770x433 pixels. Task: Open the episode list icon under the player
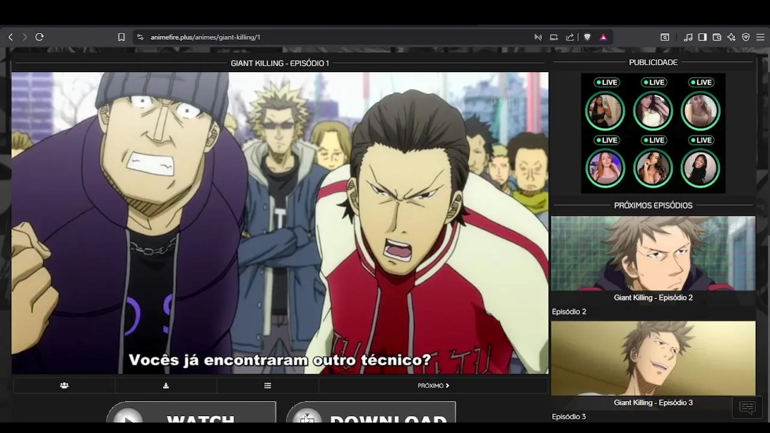268,385
